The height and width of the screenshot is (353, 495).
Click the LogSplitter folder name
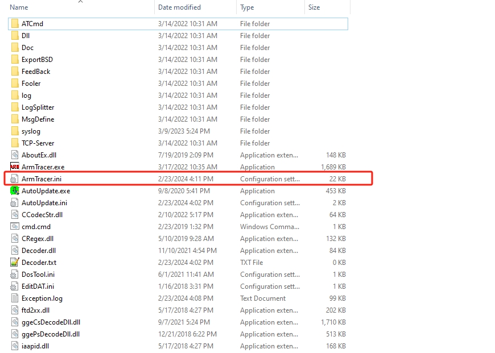[38, 107]
